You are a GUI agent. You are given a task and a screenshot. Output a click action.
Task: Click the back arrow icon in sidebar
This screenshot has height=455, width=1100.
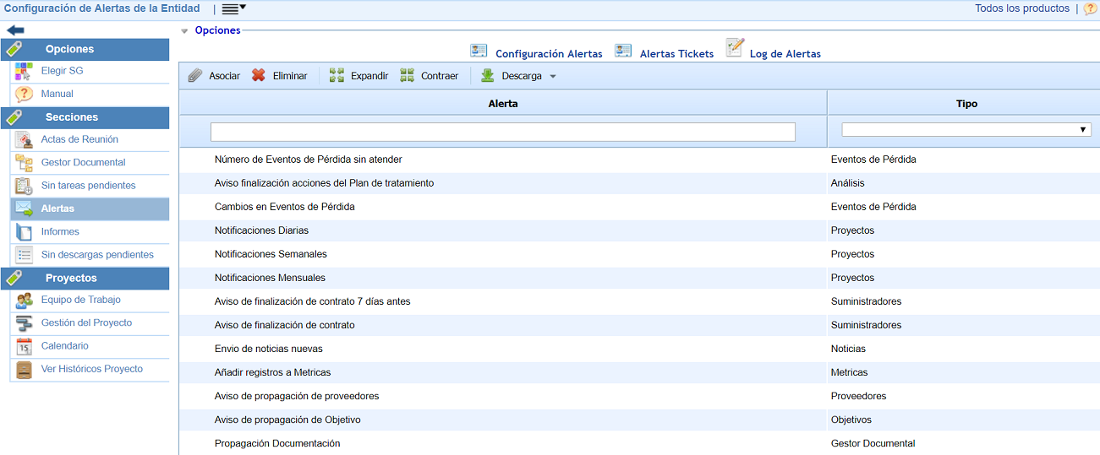[15, 30]
